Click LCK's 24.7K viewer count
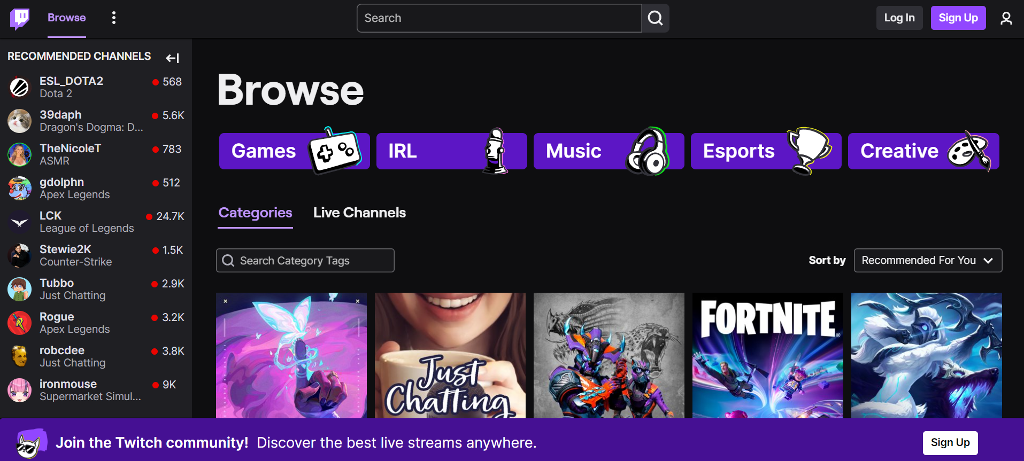 click(170, 216)
